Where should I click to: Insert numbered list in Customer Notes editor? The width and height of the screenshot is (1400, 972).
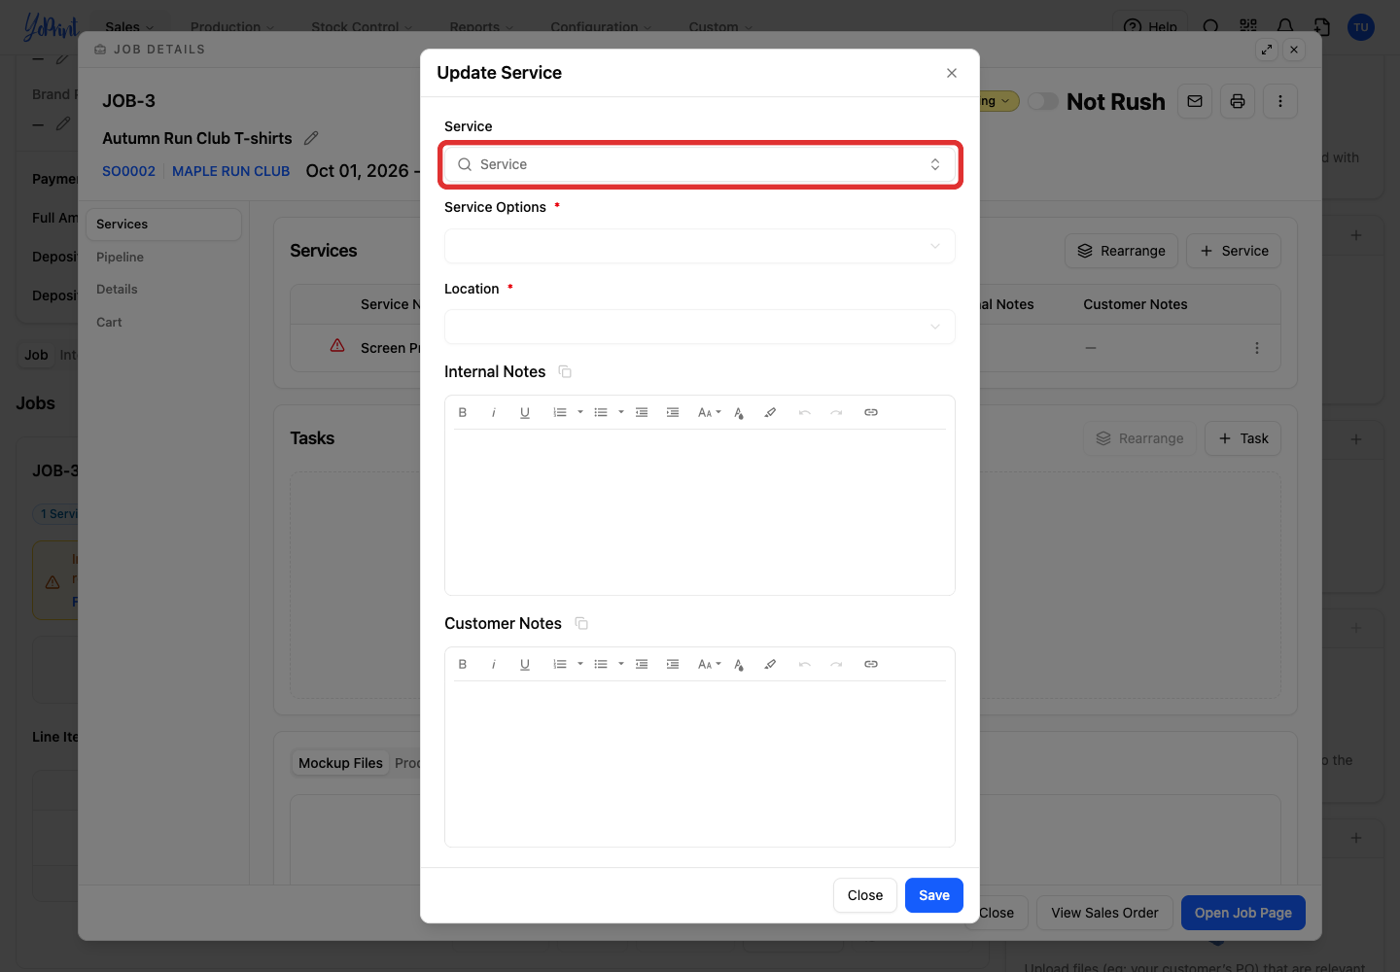560,664
